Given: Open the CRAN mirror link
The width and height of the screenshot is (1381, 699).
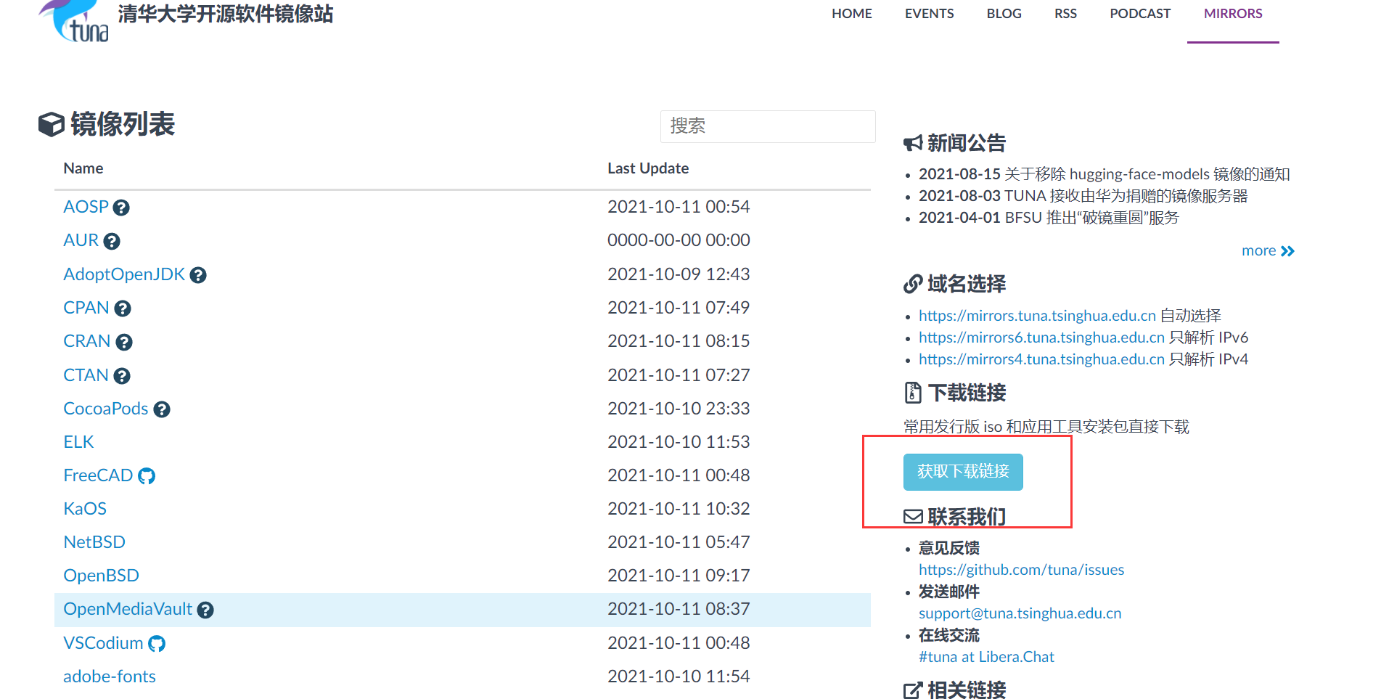Looking at the screenshot, I should click(x=86, y=341).
